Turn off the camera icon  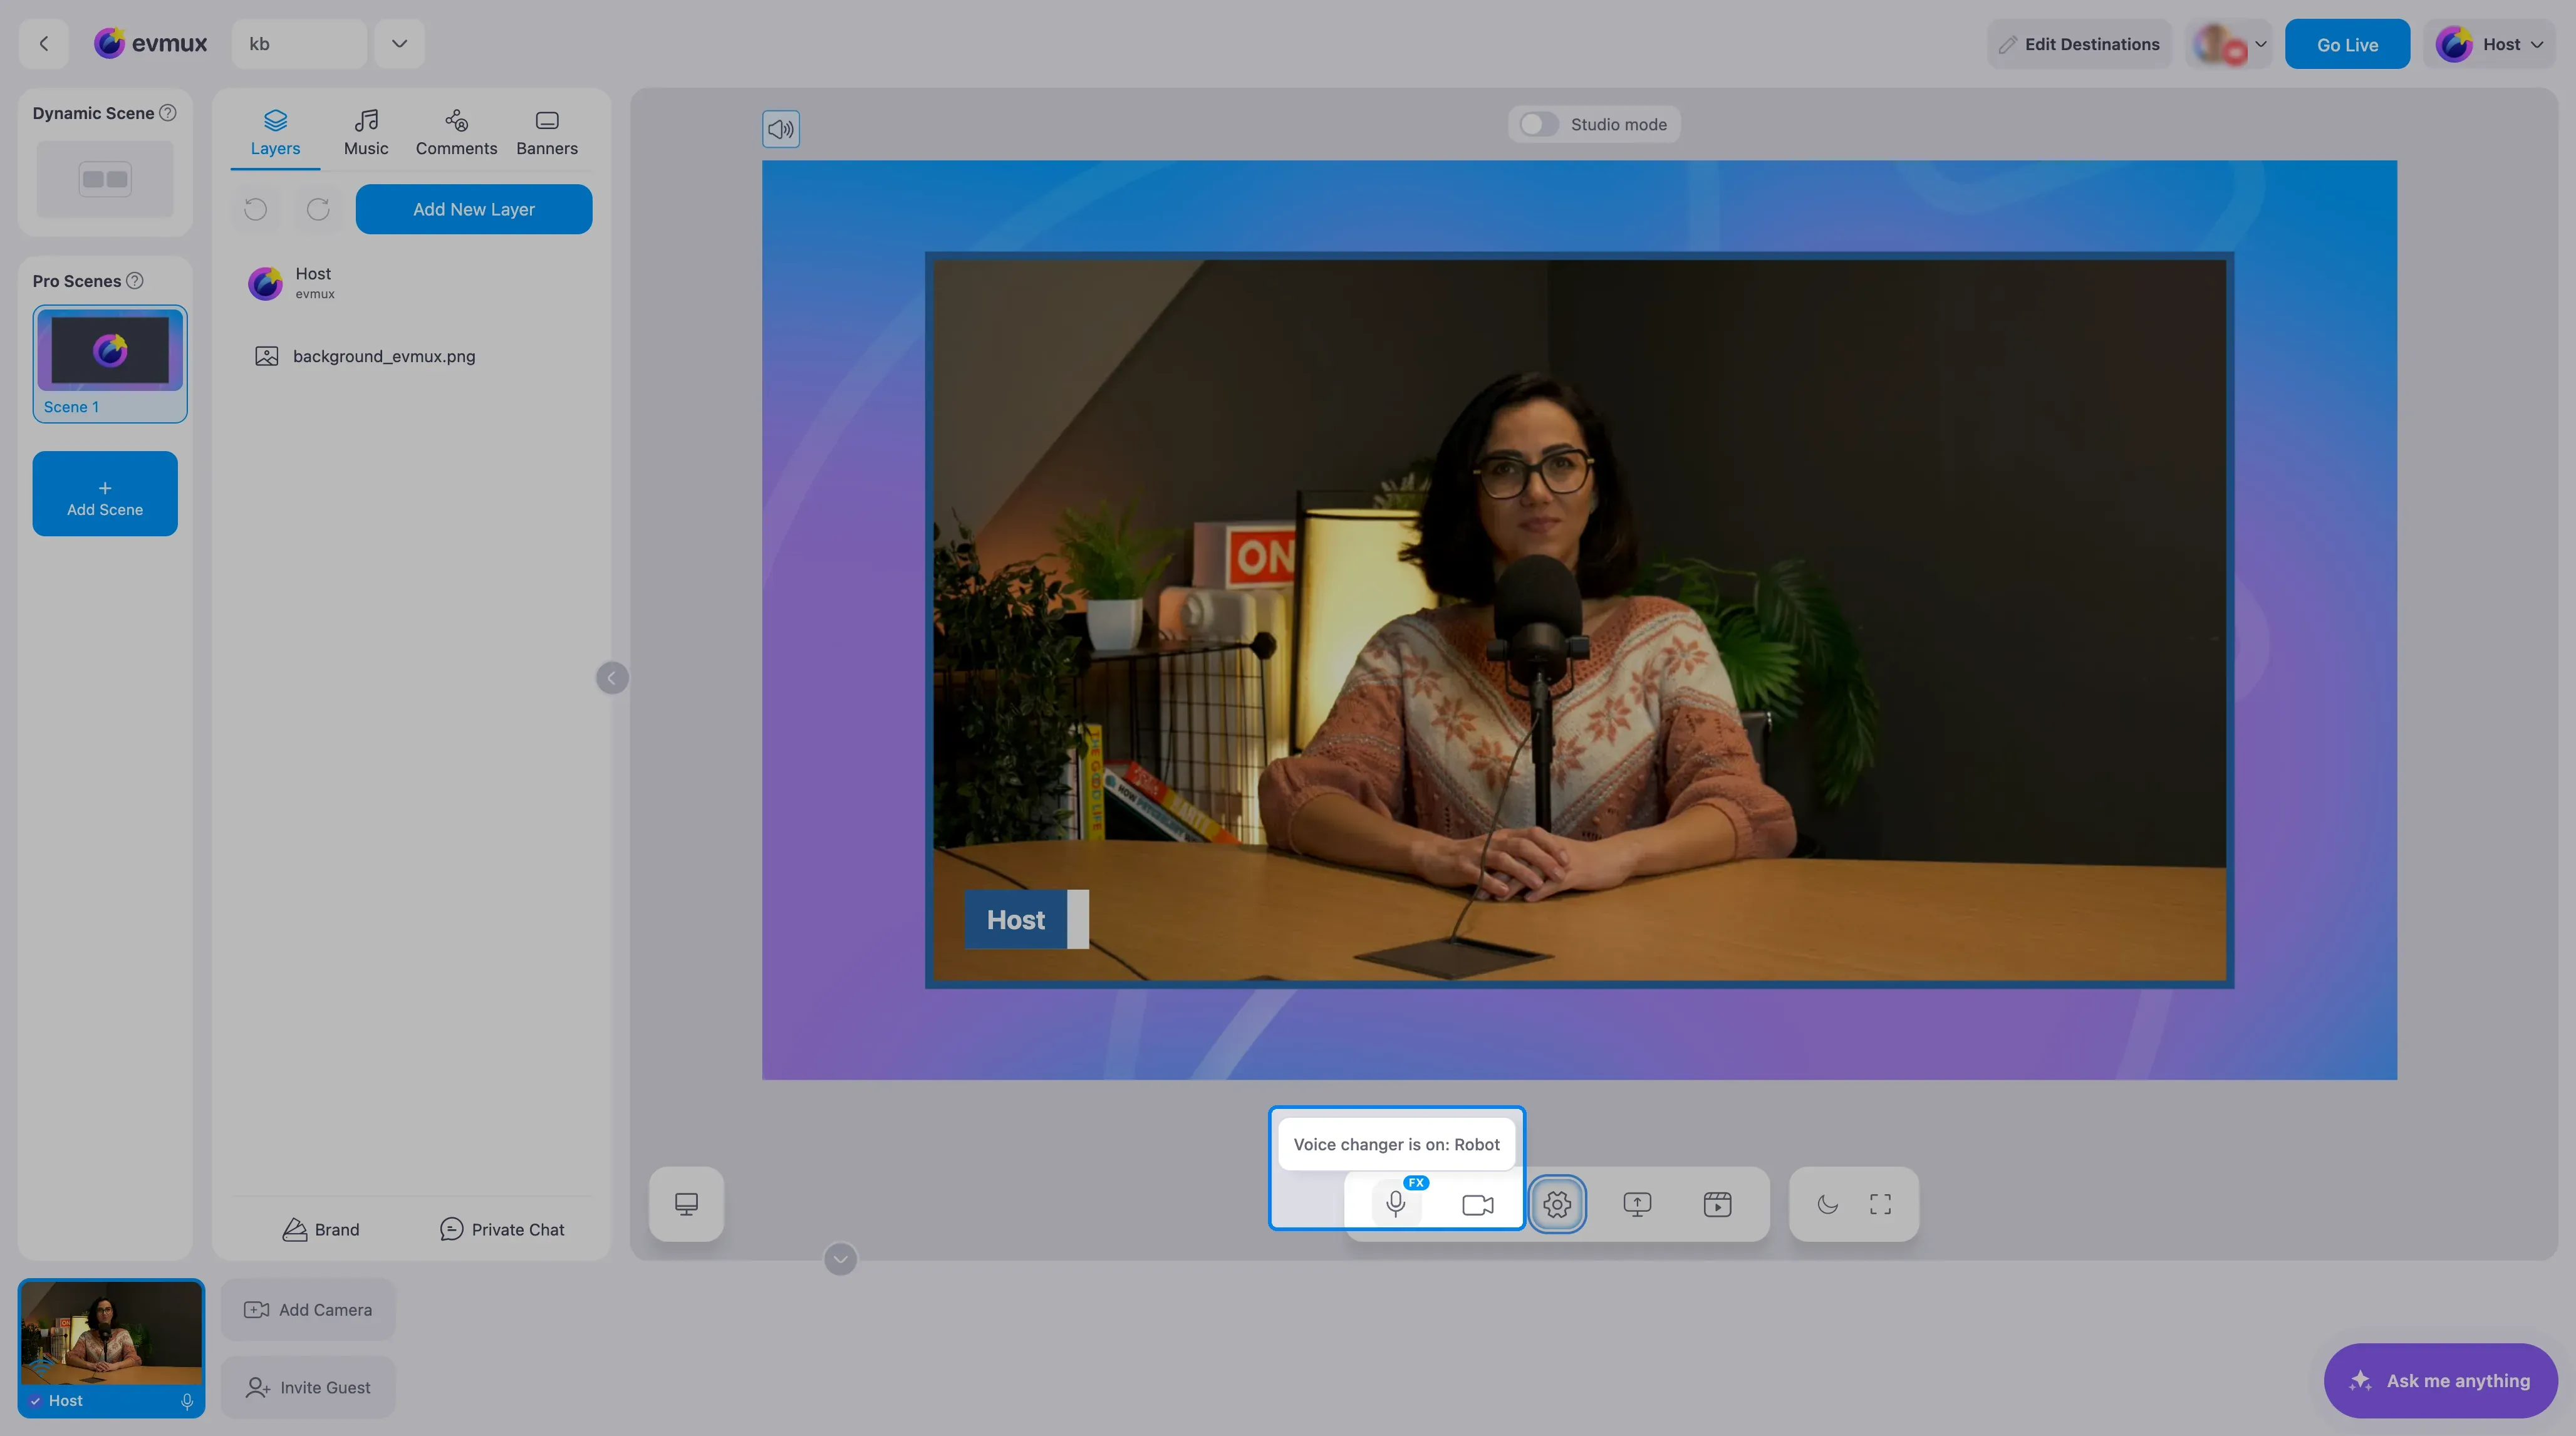click(1477, 1204)
